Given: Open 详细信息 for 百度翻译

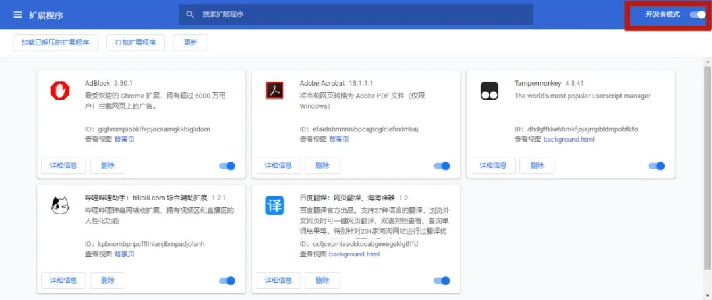Looking at the screenshot, I should 278,280.
